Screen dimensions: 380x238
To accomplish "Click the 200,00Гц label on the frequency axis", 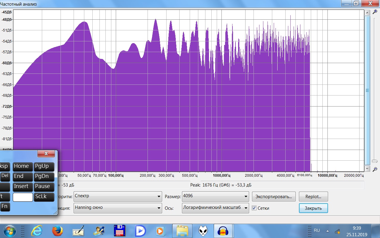I will pos(148,175).
